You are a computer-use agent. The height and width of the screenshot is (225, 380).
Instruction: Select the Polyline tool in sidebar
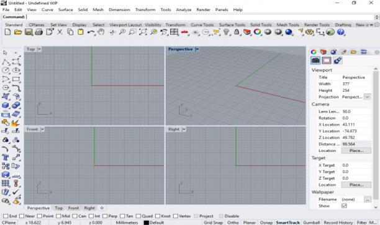click(6, 62)
